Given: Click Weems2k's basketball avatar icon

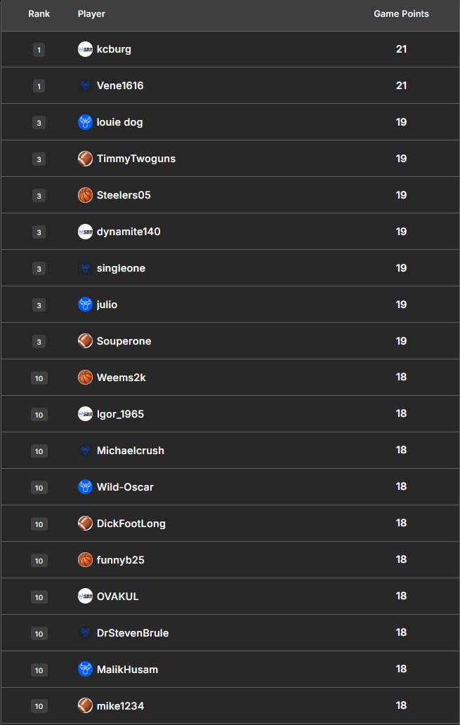Looking at the screenshot, I should [85, 378].
